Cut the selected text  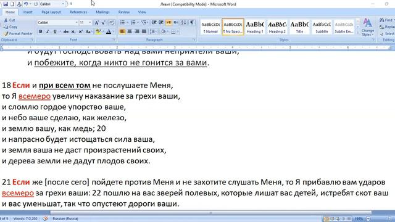(x=10, y=20)
